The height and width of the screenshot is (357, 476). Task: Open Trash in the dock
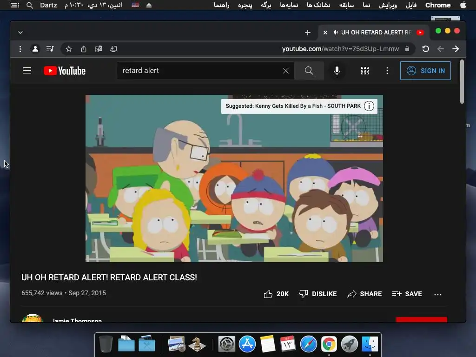pos(106,344)
